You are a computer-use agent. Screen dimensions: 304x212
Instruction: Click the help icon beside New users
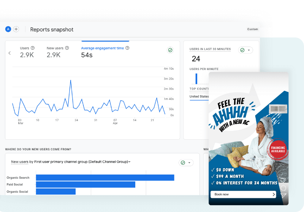point(67,48)
